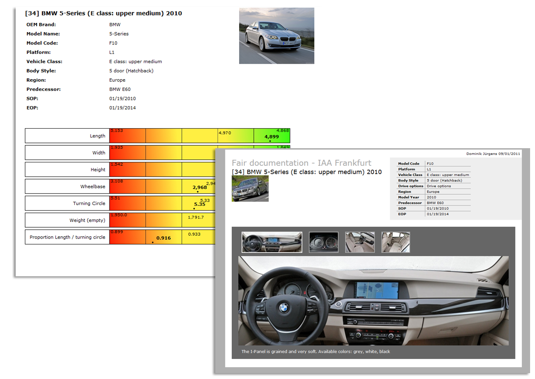Click the "OEM Brand:" label on the data sheet
The width and height of the screenshot is (535, 379).
(x=41, y=24)
